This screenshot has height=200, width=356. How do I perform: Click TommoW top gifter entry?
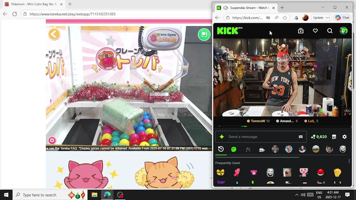[258, 121]
